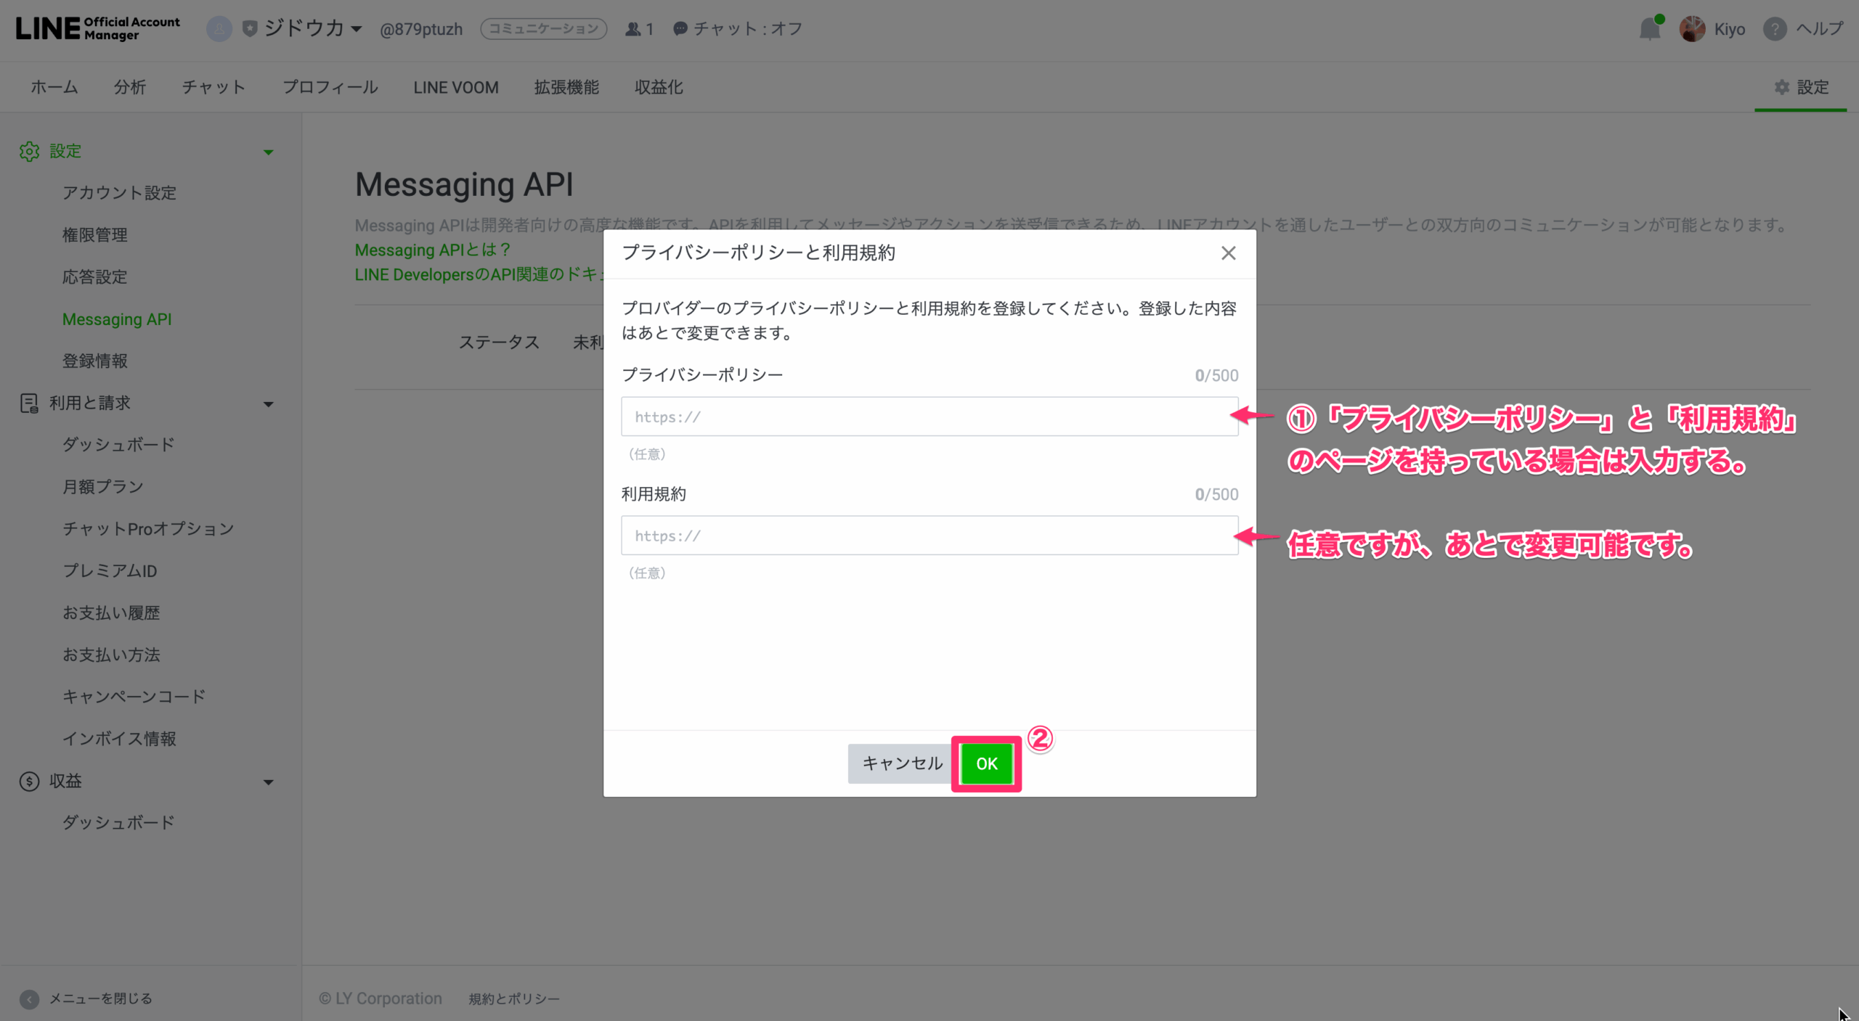Open キャンペーンコード in the sidebar

click(134, 697)
